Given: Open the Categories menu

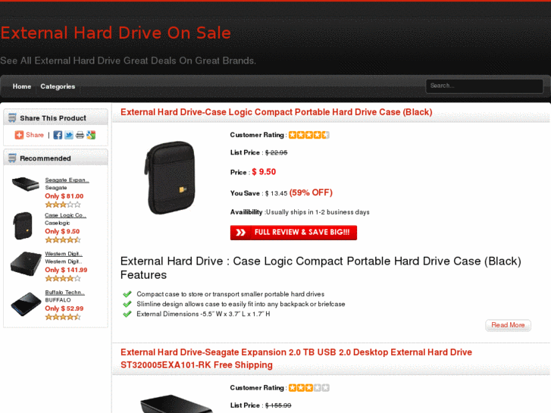Looking at the screenshot, I should coord(58,86).
